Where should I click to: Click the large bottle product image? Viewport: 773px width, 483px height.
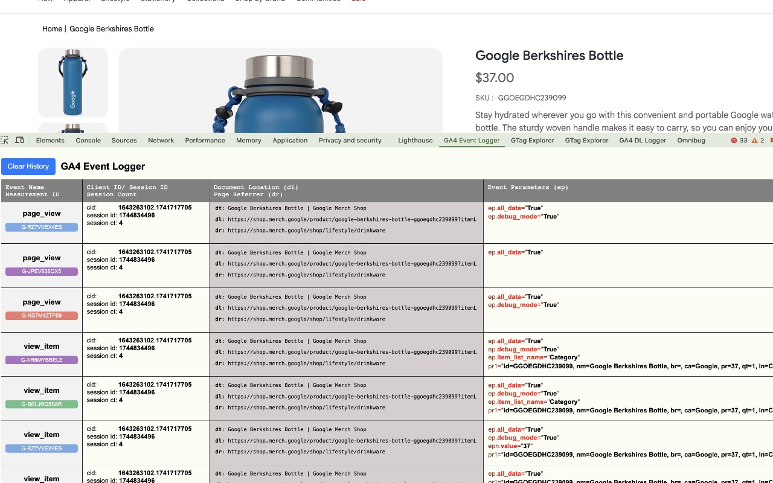(281, 91)
